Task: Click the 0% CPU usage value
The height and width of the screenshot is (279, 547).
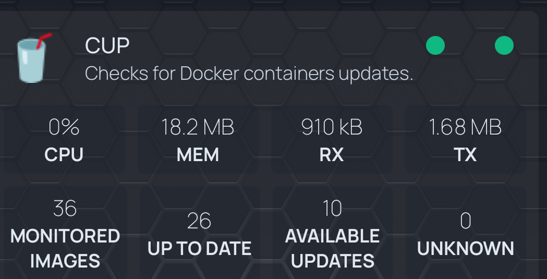Action: tap(64, 127)
